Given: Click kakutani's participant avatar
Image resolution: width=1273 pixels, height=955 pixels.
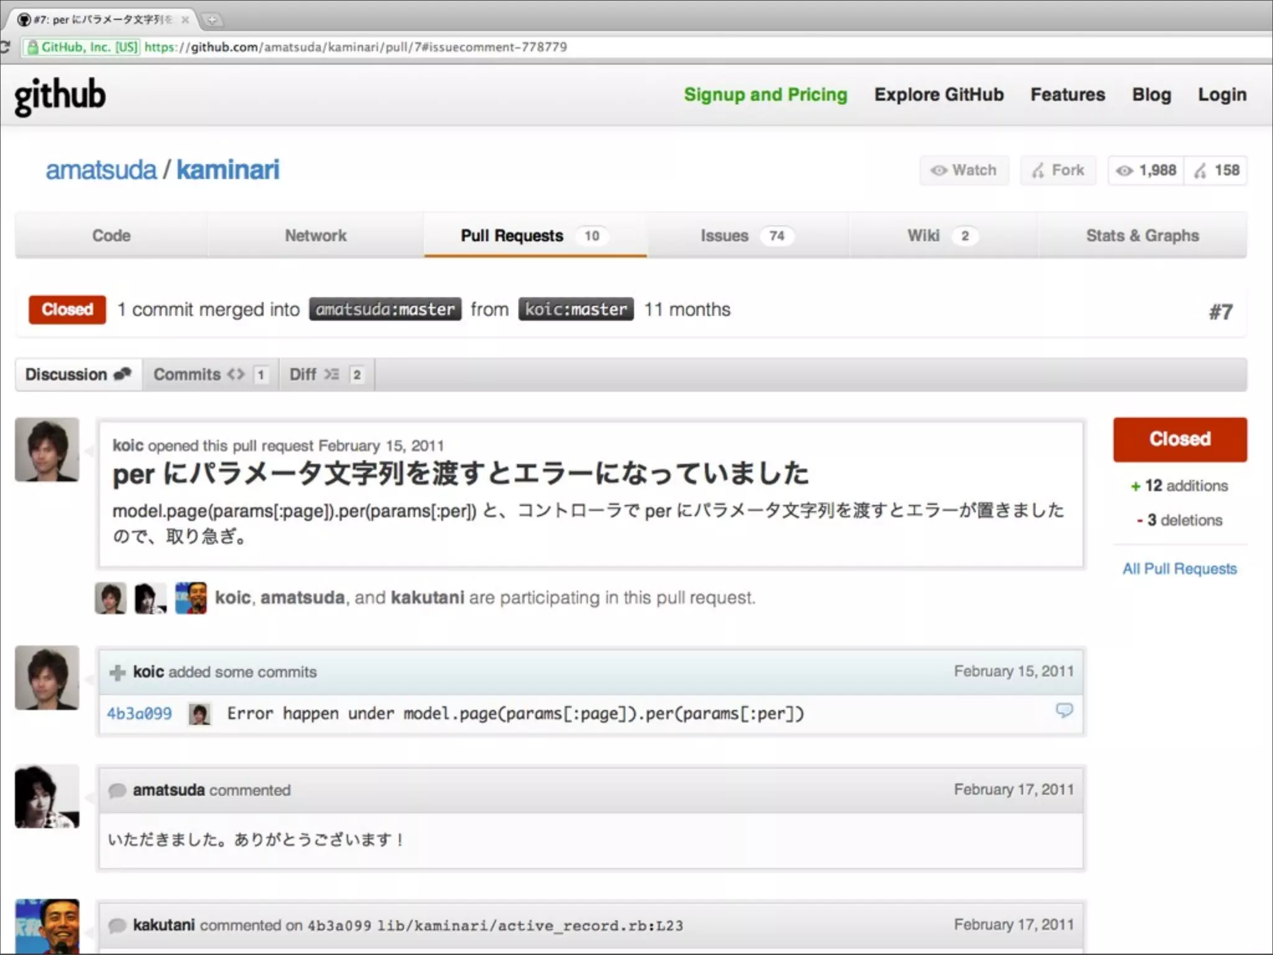Looking at the screenshot, I should (190, 598).
